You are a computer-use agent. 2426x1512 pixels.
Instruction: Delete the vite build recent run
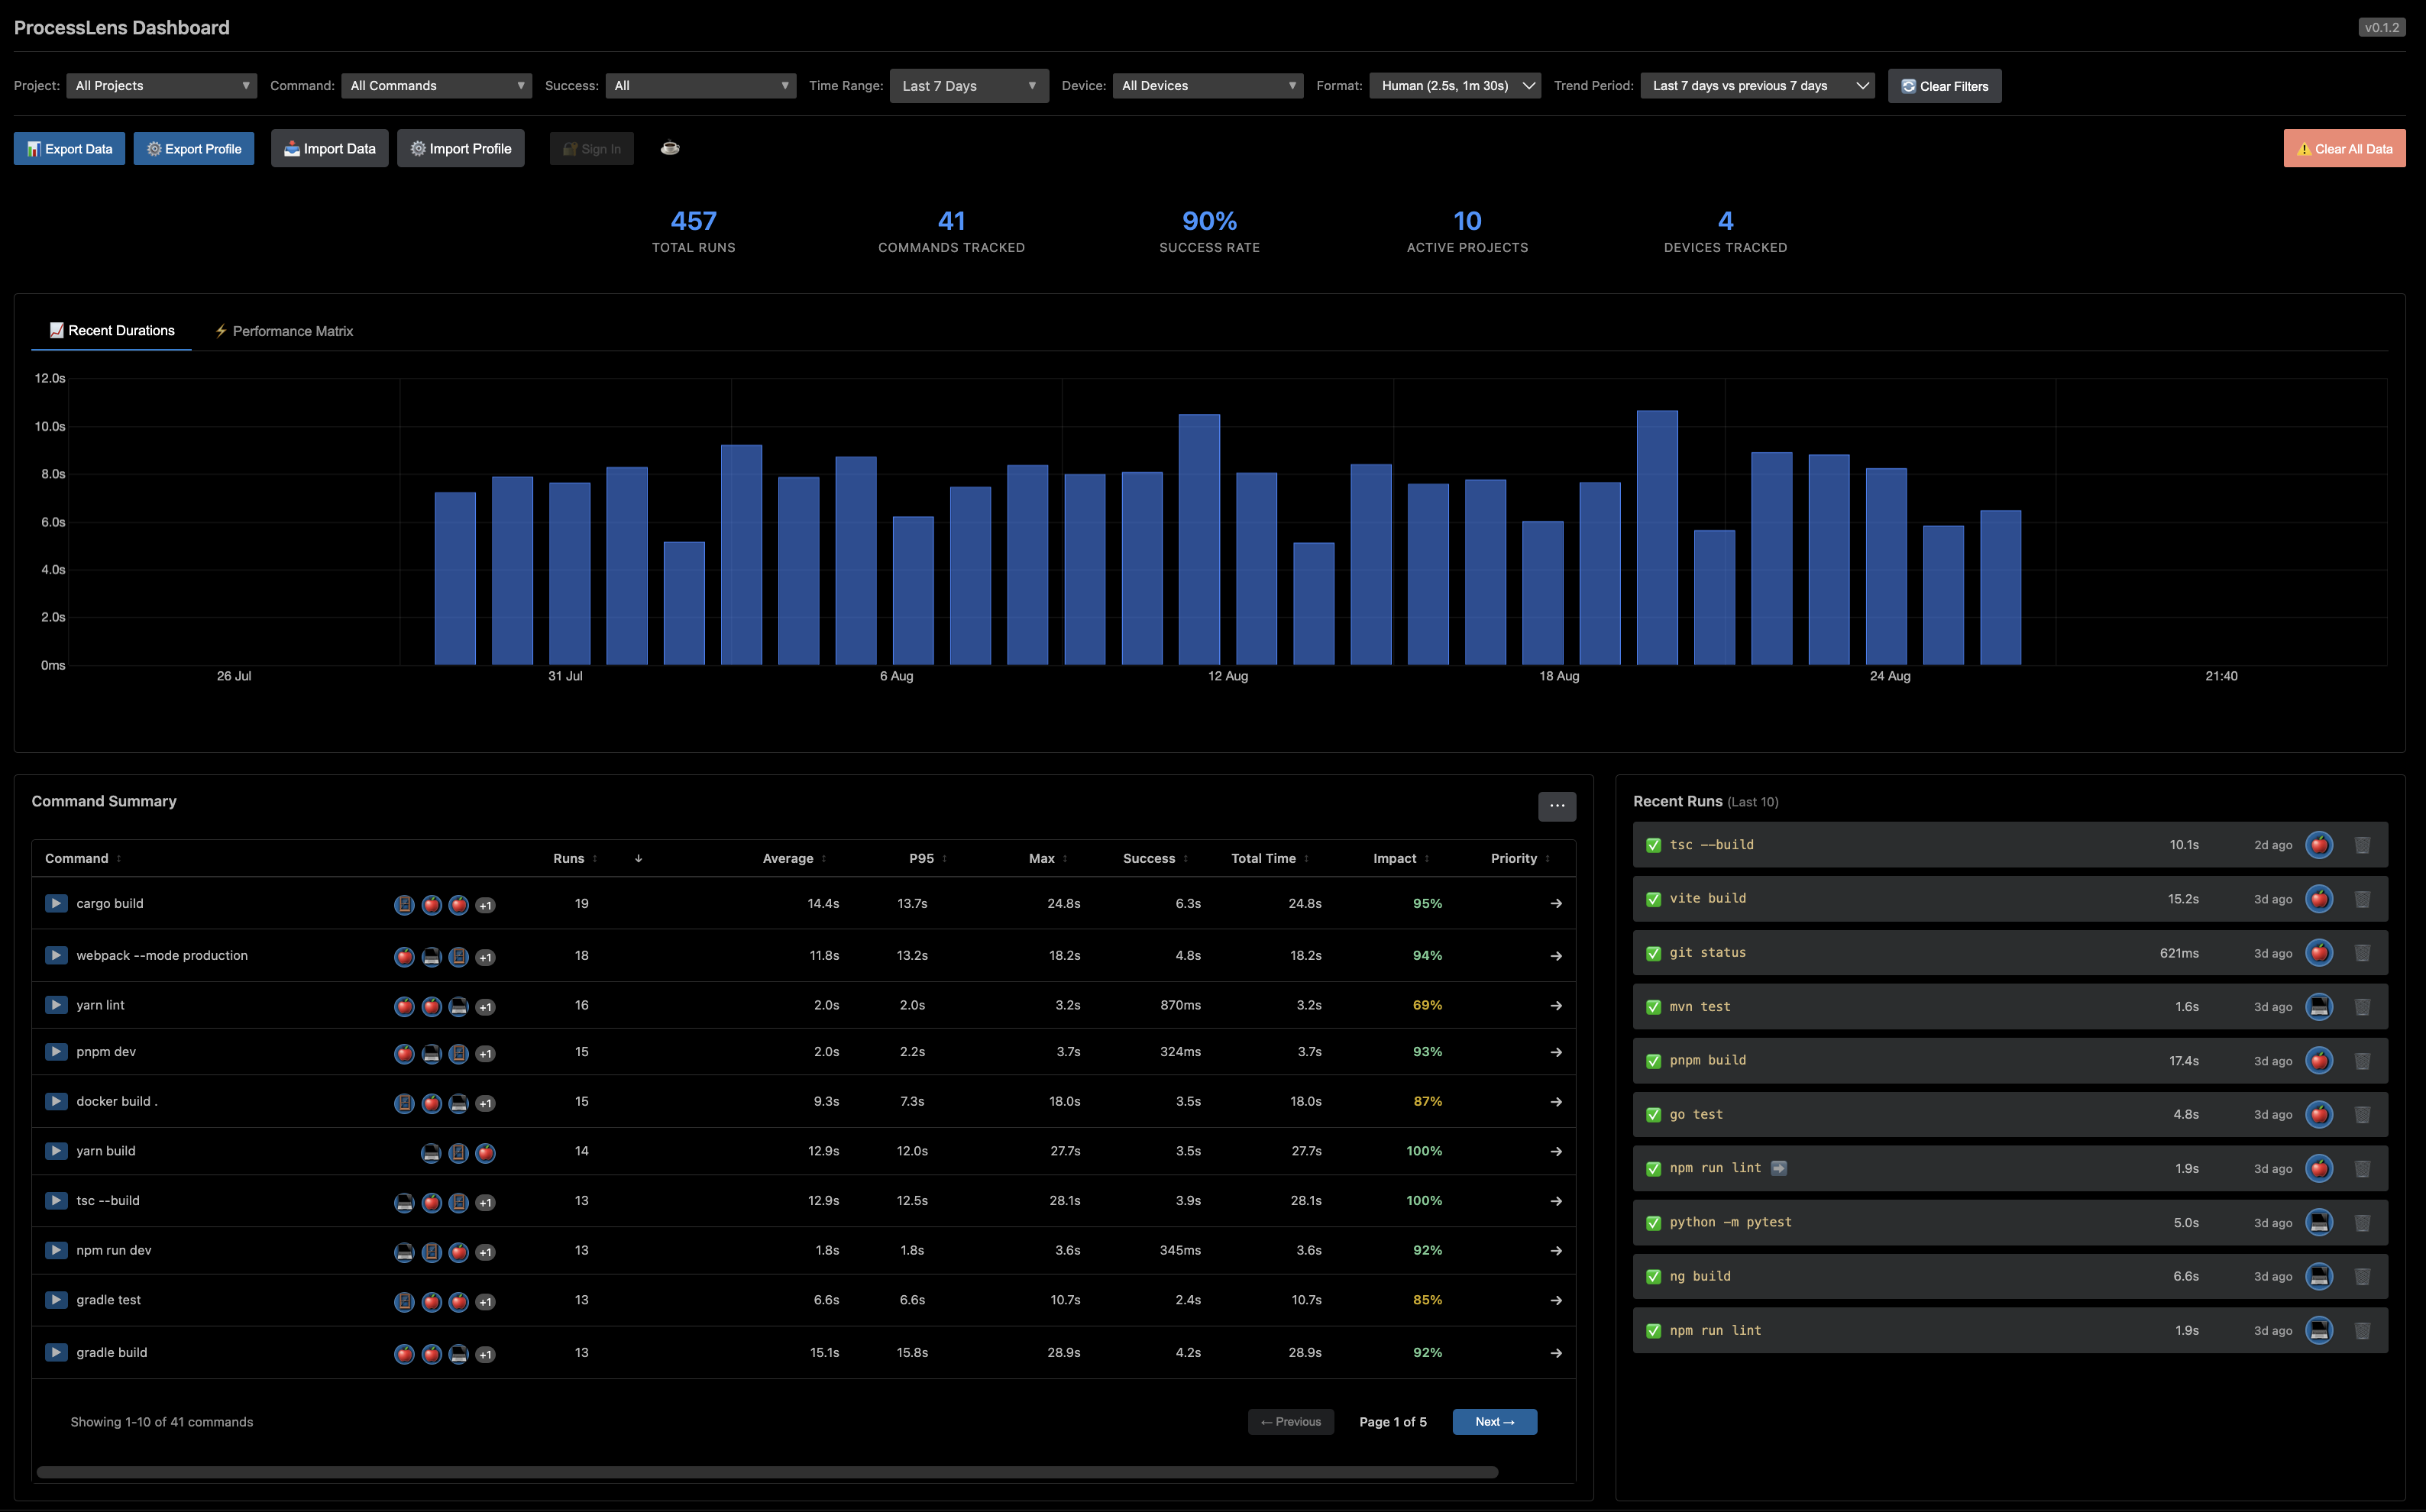pyautogui.click(x=2362, y=899)
